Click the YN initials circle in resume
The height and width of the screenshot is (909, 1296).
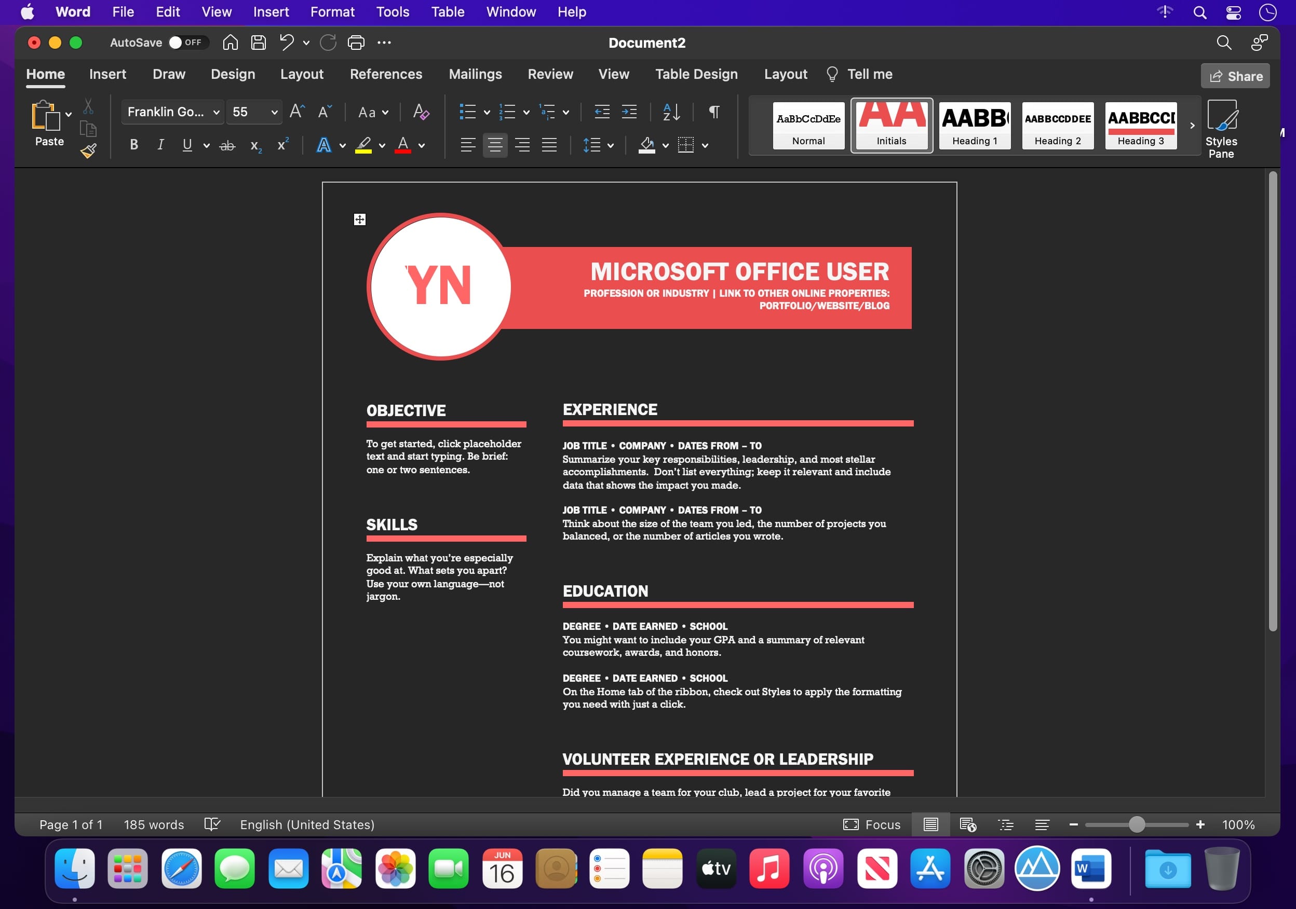439,286
